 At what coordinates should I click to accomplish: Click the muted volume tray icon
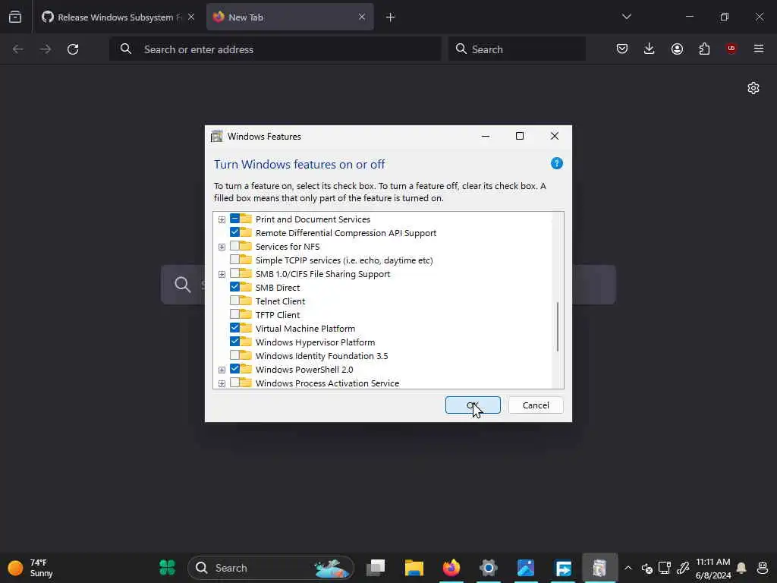[x=646, y=568]
